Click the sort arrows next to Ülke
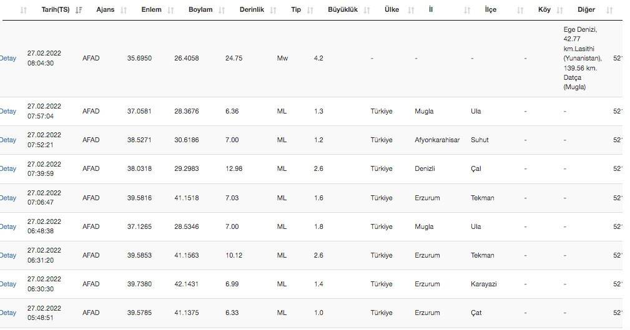The image size is (630, 330). [410, 11]
